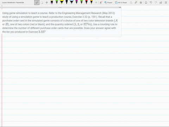The height and width of the screenshot is (127, 169).
Task: Open the Math assistant icon
Action: point(141,2)
